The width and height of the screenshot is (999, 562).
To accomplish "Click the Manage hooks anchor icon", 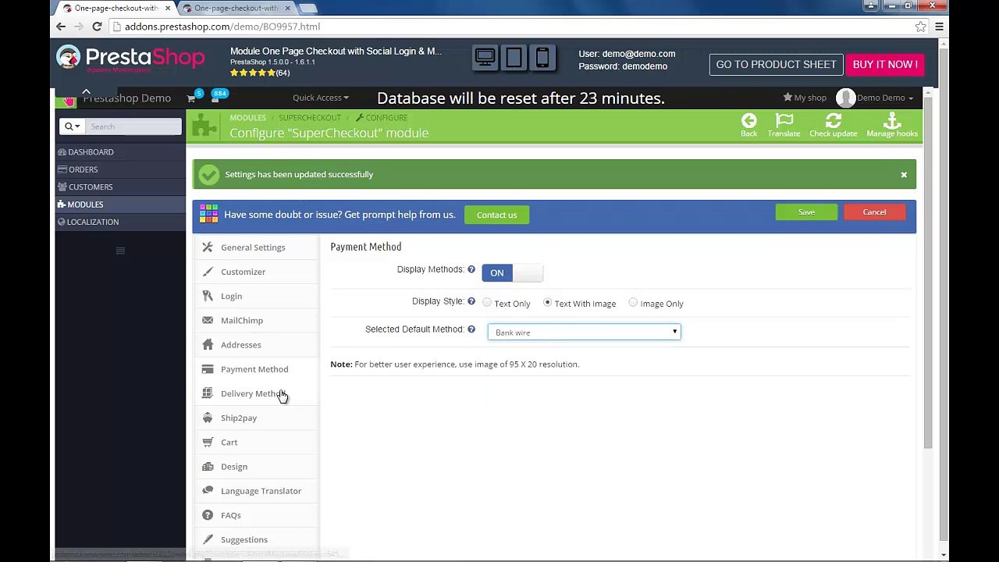I will 892,120.
